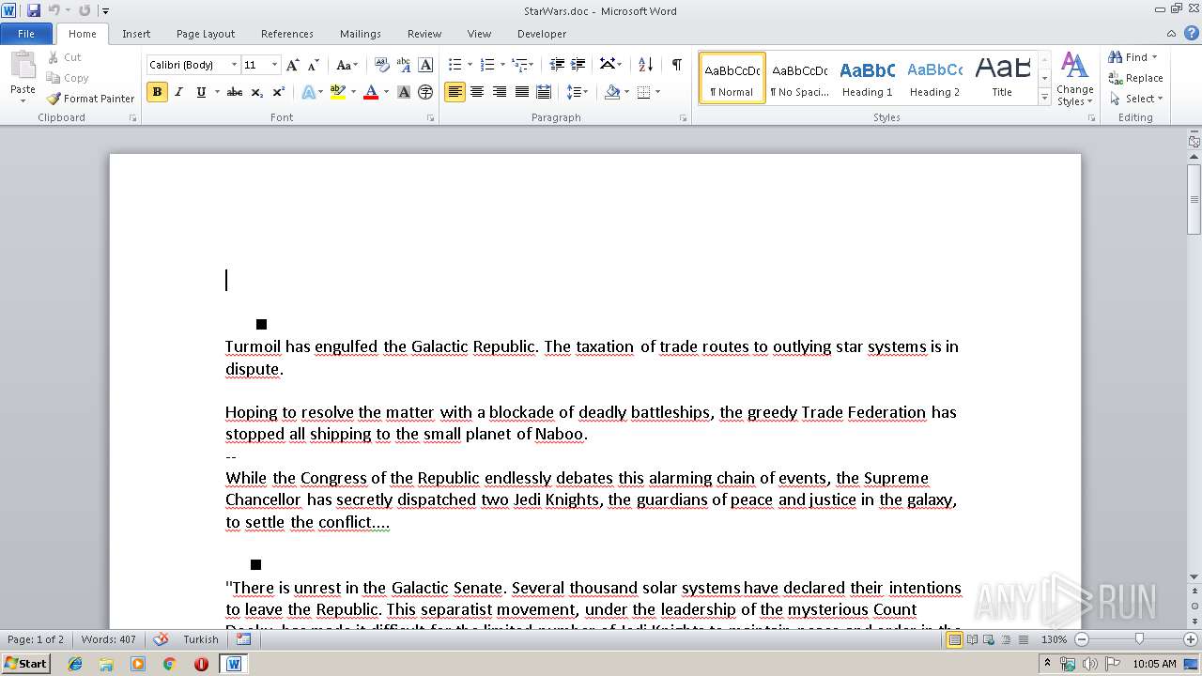Viewport: 1202px width, 676px height.
Task: Apply Text Effects glowing A icon
Action: [x=308, y=92]
